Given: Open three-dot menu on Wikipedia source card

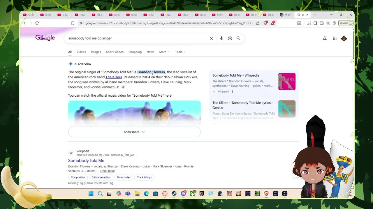Looking at the screenshot, I should pyautogui.click(x=232, y=92).
